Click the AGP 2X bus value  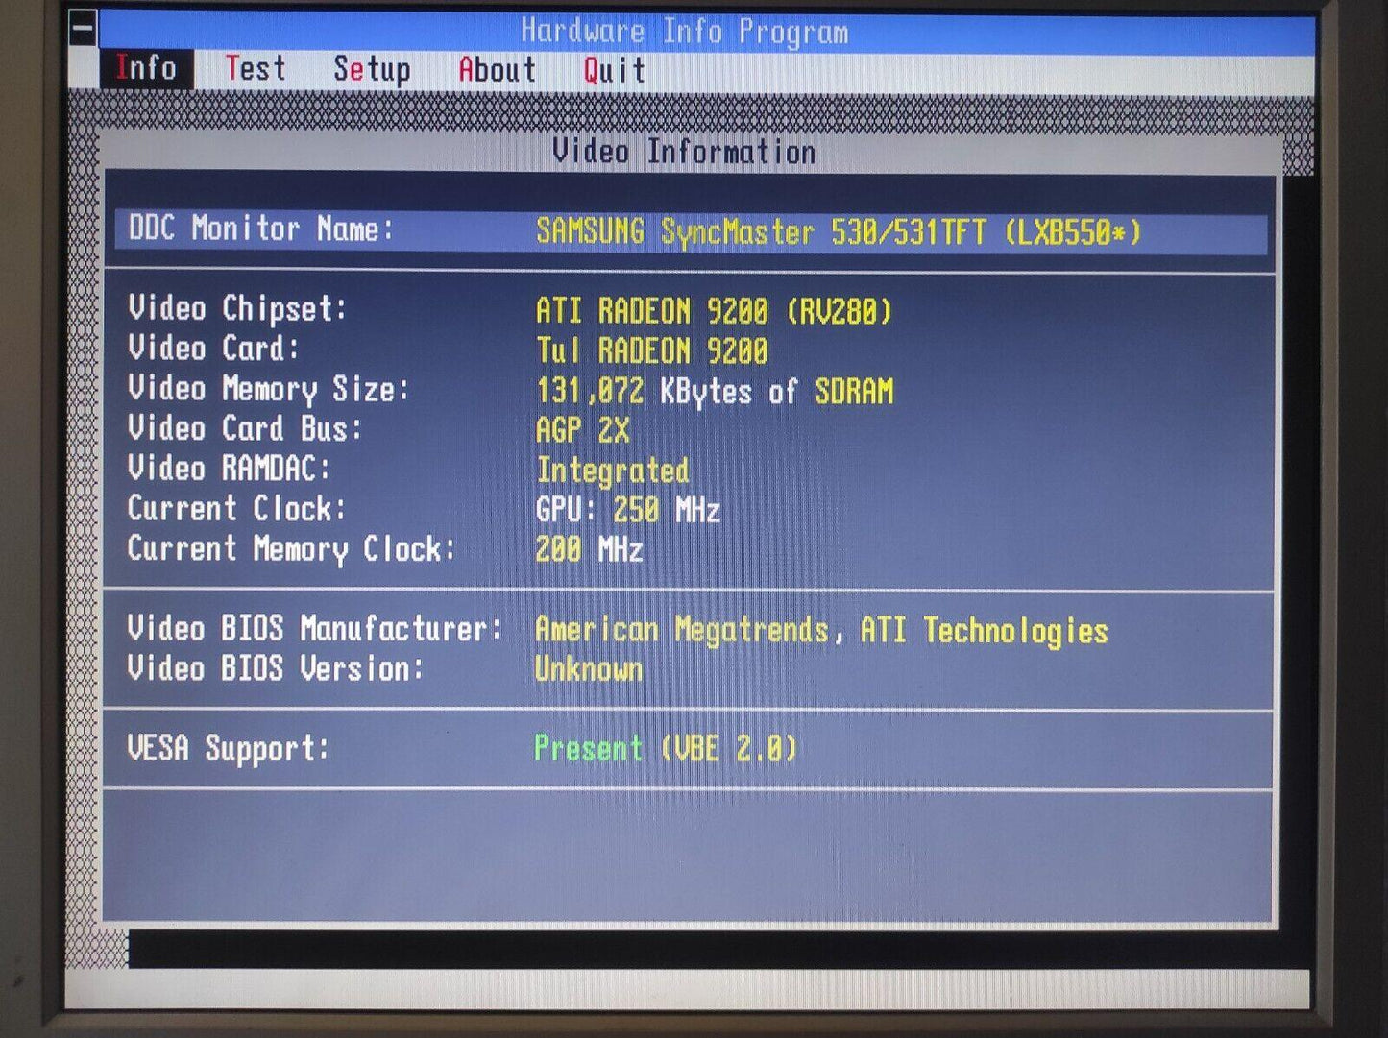582,430
